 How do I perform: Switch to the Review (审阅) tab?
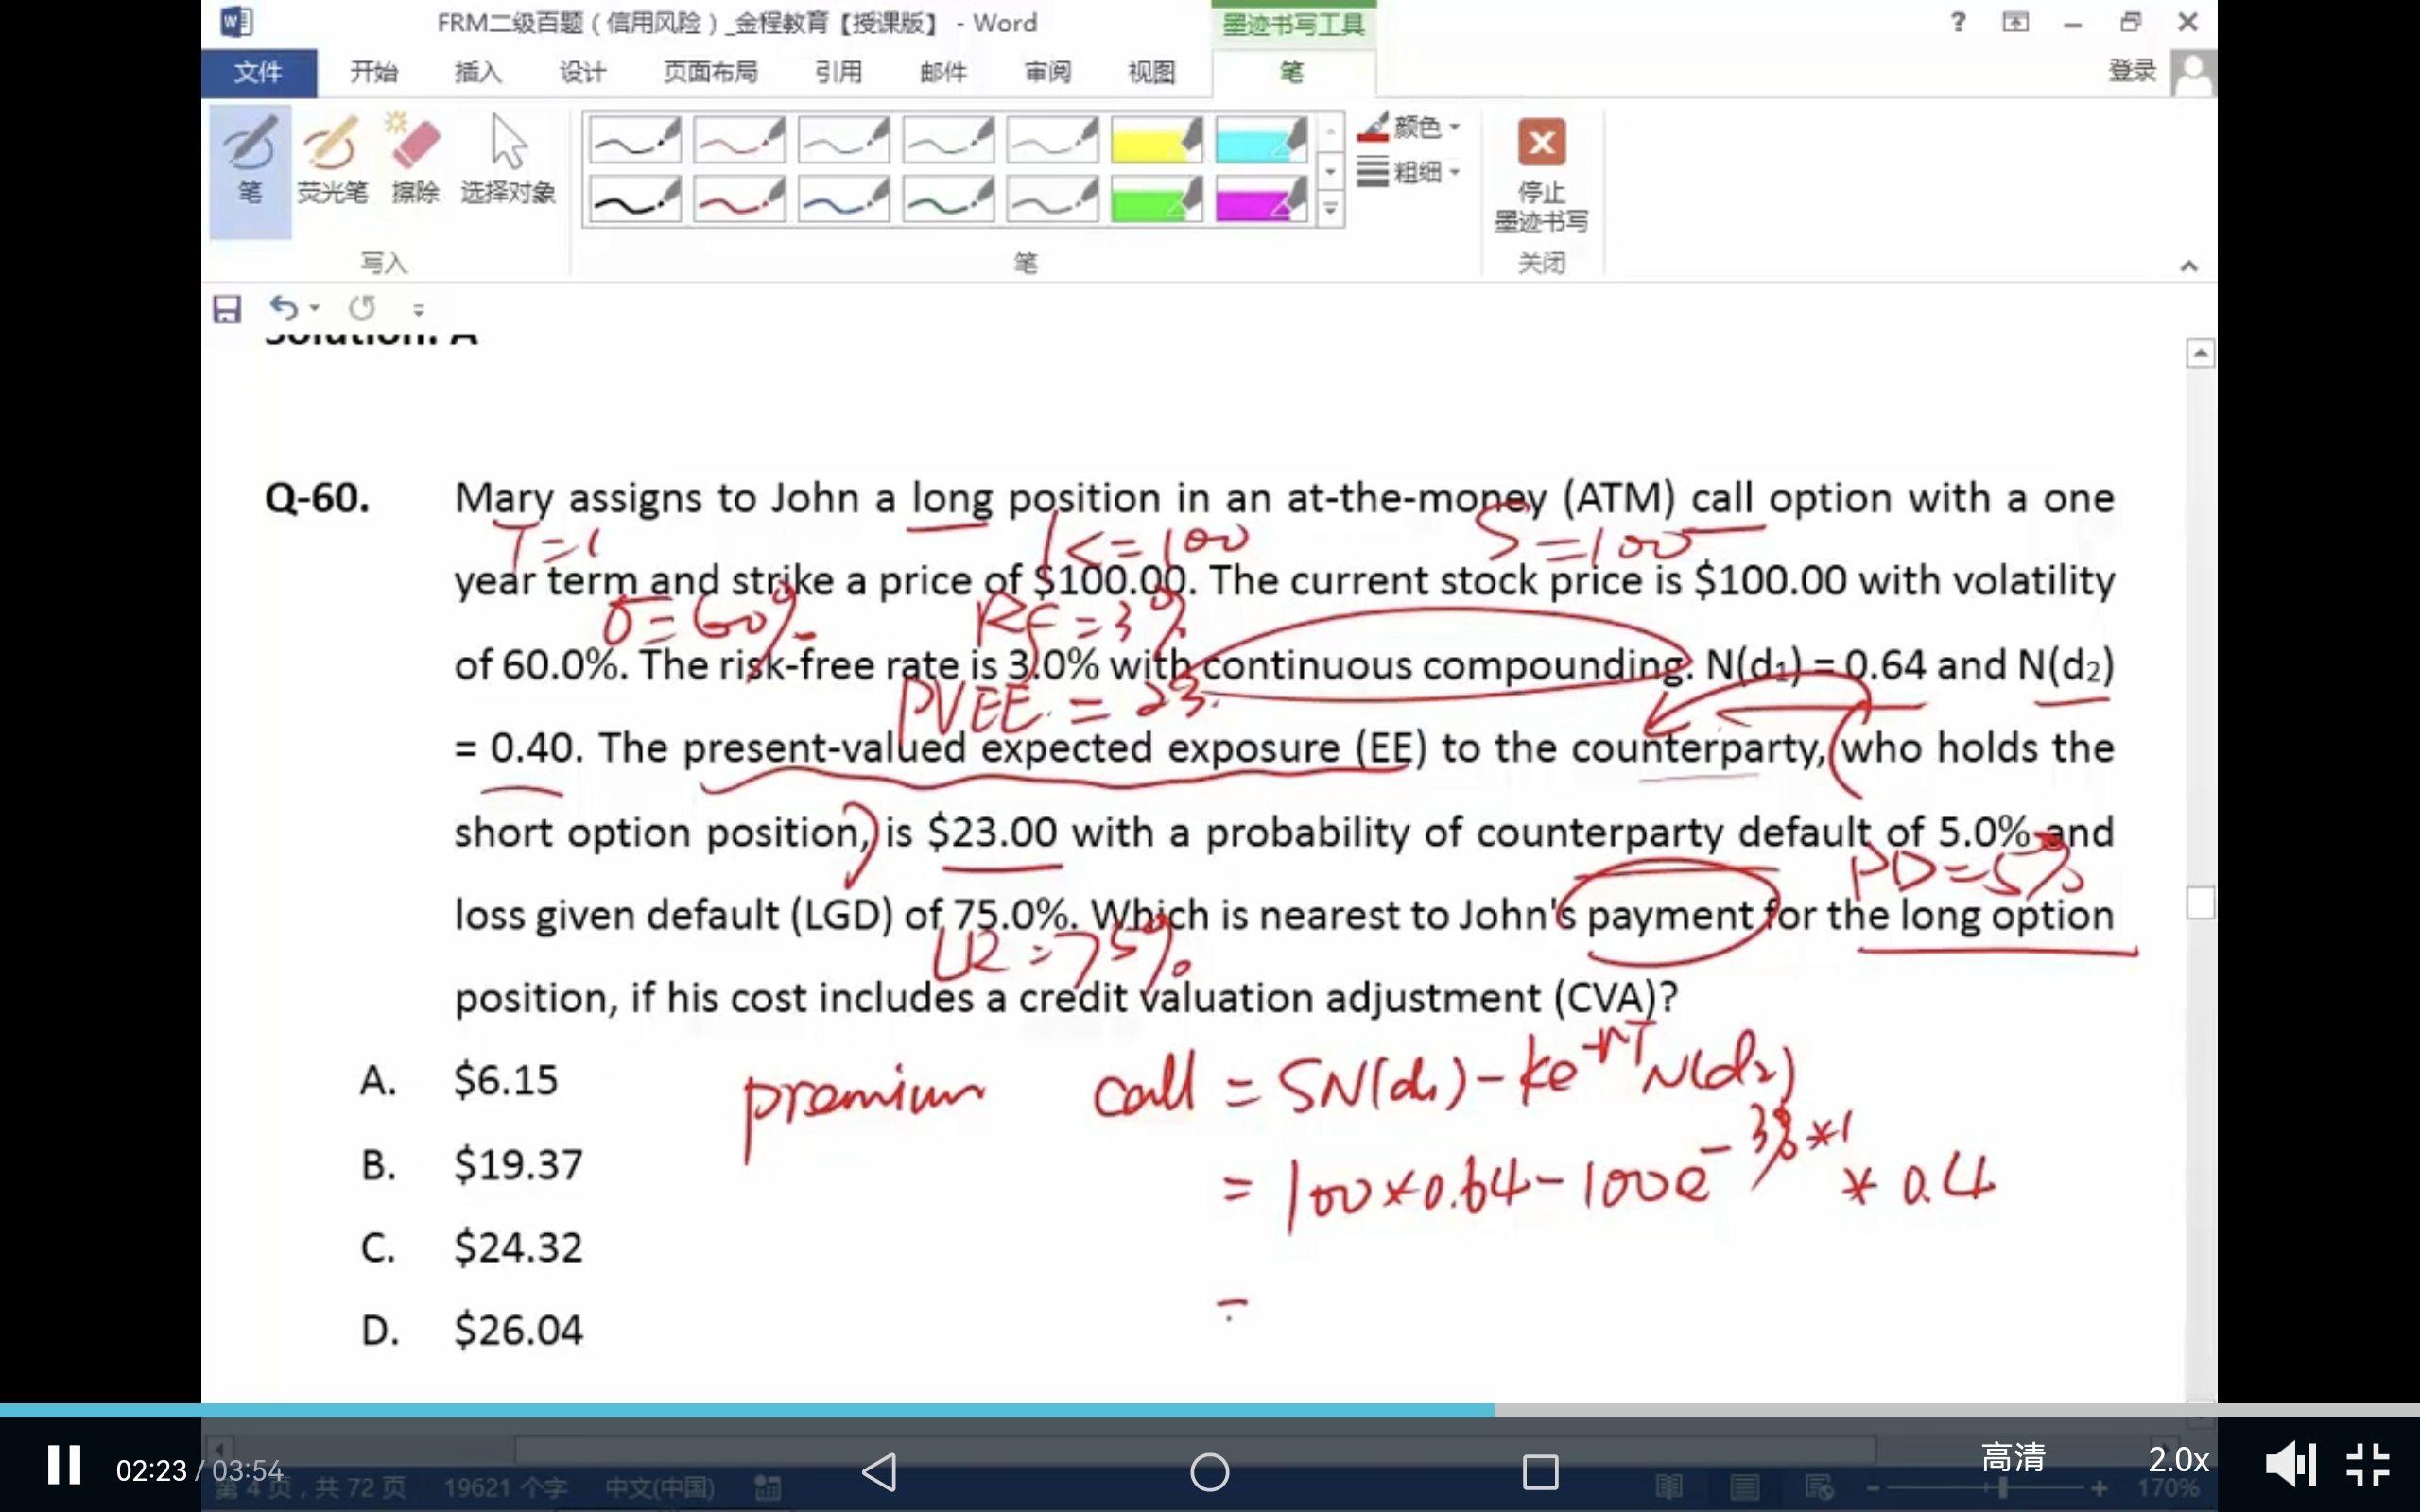click(1047, 72)
